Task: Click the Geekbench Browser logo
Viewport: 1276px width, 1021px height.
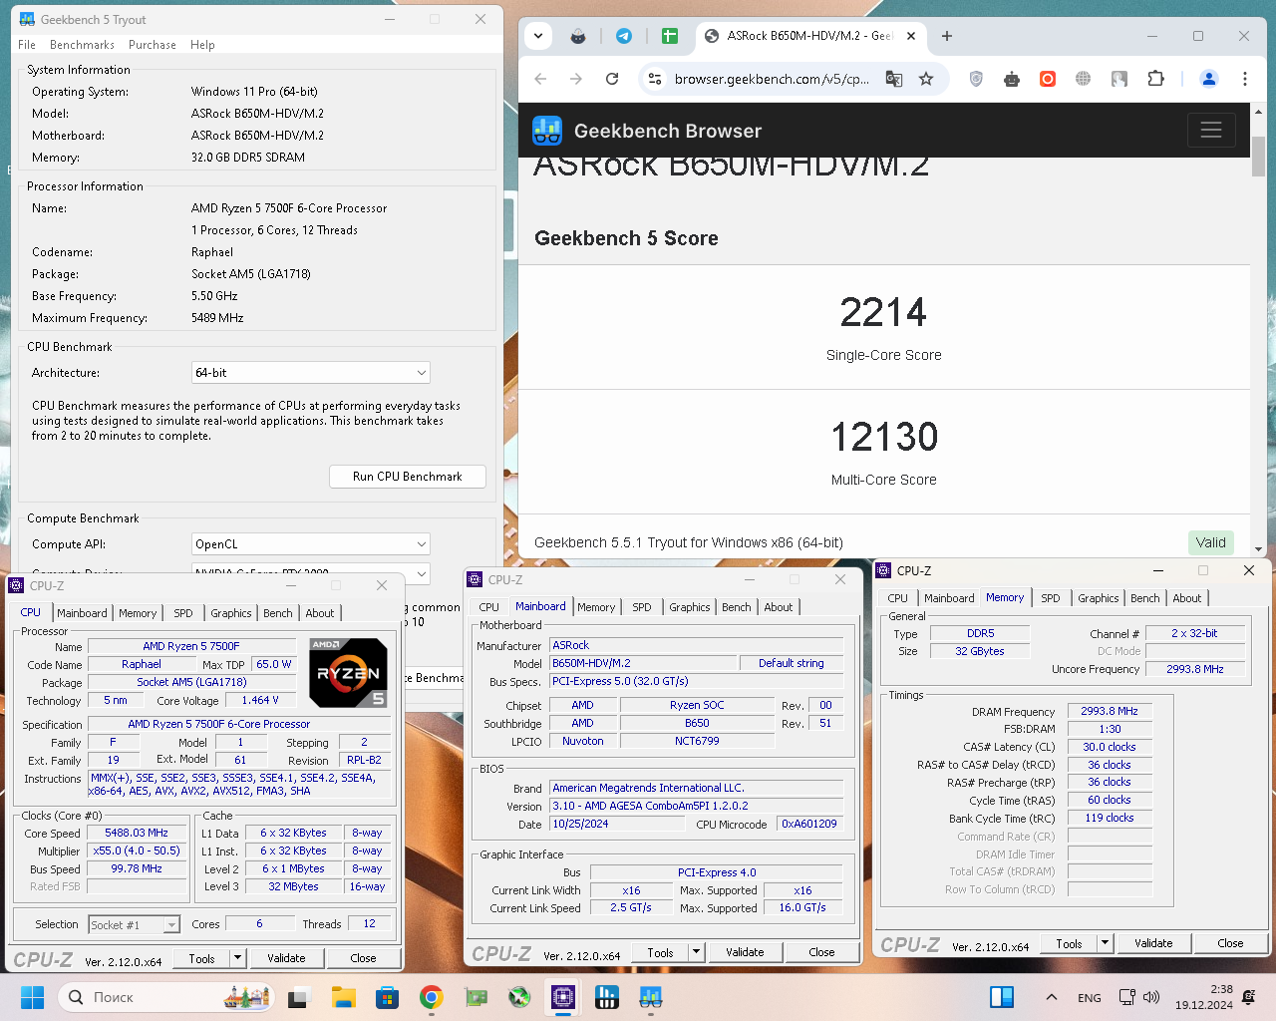Action: click(547, 131)
